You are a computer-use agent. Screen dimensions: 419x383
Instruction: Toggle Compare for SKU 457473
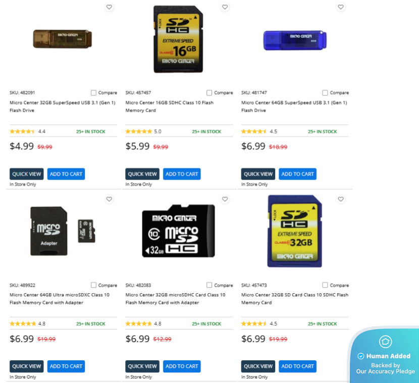pyautogui.click(x=325, y=285)
